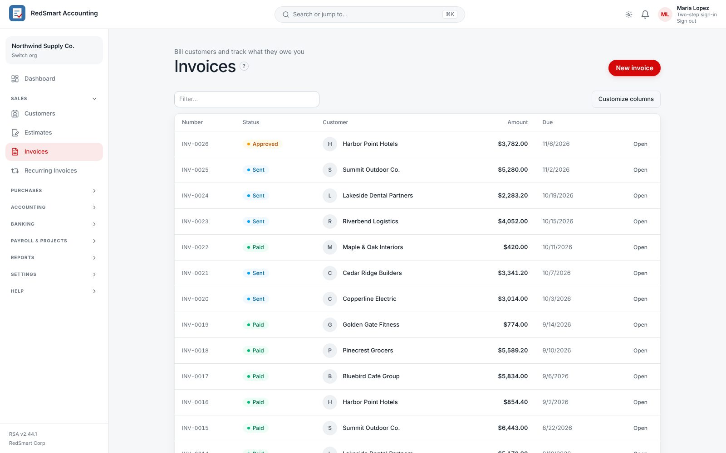Click the ML user avatar
This screenshot has height=453, width=726.
(665, 14)
